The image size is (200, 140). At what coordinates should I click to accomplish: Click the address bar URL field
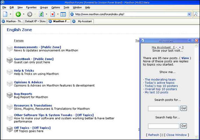coord(131,14)
